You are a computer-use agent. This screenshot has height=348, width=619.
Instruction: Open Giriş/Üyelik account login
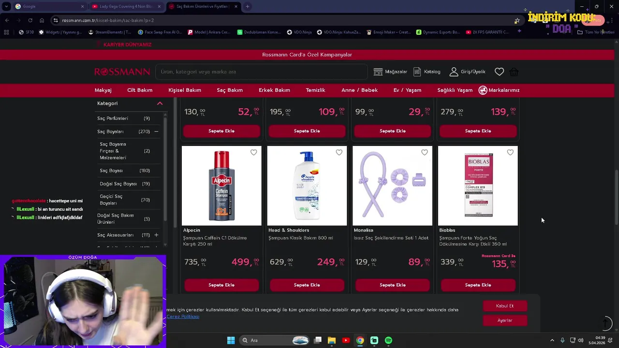coord(467,72)
